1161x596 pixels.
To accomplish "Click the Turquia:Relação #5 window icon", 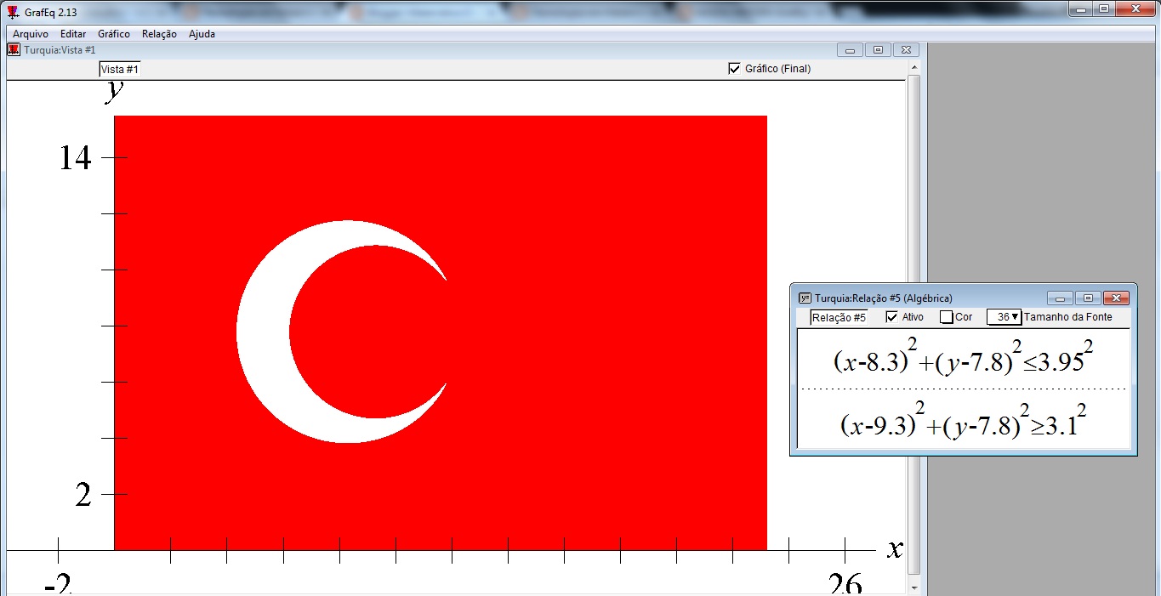I will tap(805, 298).
